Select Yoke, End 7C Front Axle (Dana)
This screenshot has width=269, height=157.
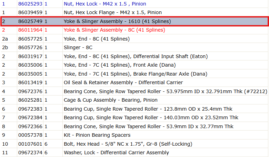134,65
